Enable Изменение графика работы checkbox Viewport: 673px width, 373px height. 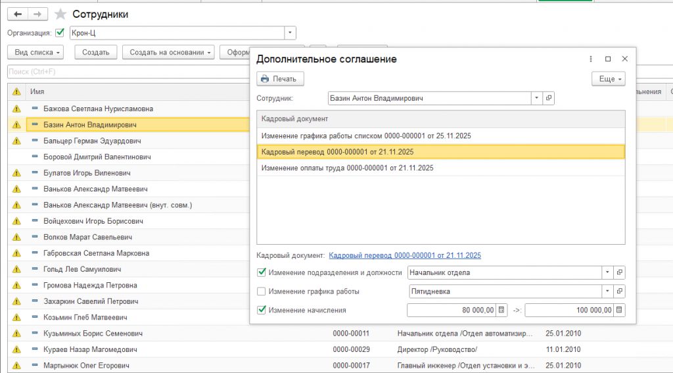(x=262, y=291)
